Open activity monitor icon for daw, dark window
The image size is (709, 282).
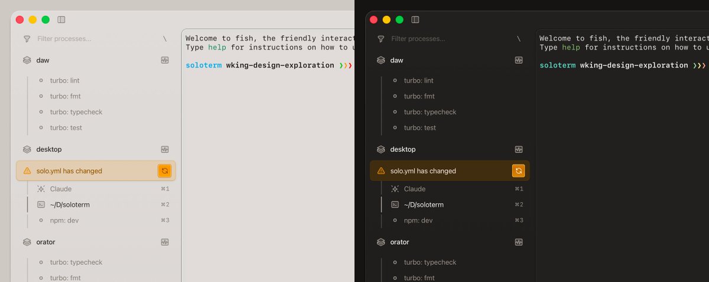519,60
